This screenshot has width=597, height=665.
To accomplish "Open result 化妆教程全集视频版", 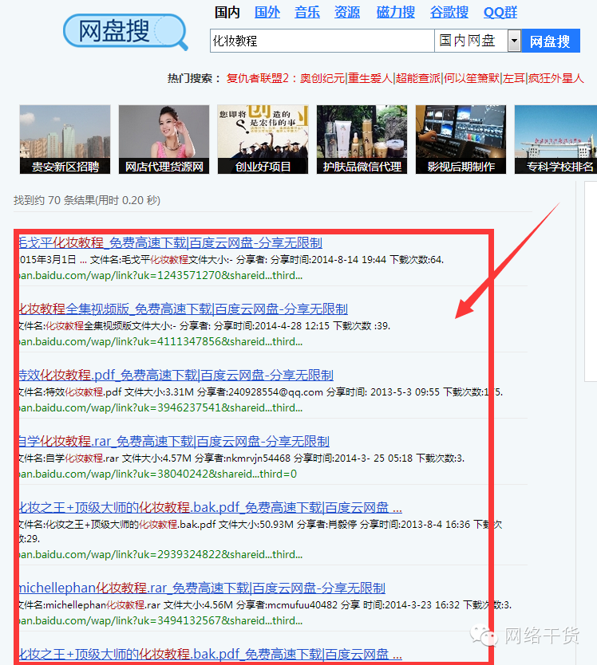I will [x=183, y=309].
